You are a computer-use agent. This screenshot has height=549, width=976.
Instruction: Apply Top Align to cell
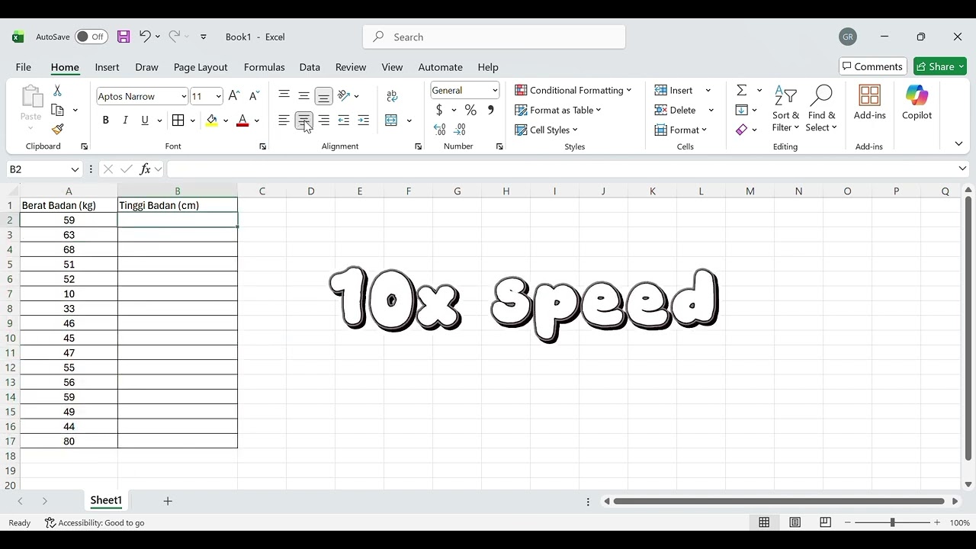tap(284, 96)
